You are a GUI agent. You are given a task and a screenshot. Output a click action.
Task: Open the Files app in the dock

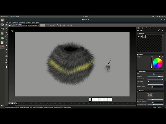2,20
